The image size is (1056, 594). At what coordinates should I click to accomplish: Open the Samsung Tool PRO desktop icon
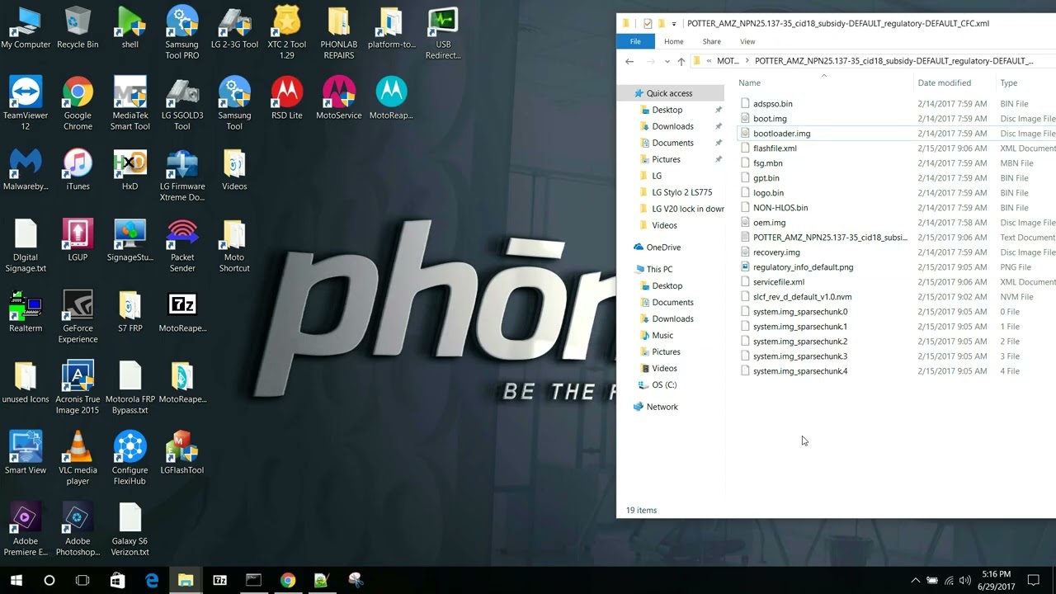click(x=181, y=33)
